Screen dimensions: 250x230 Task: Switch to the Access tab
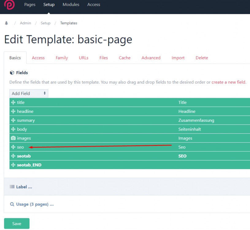[38, 58]
